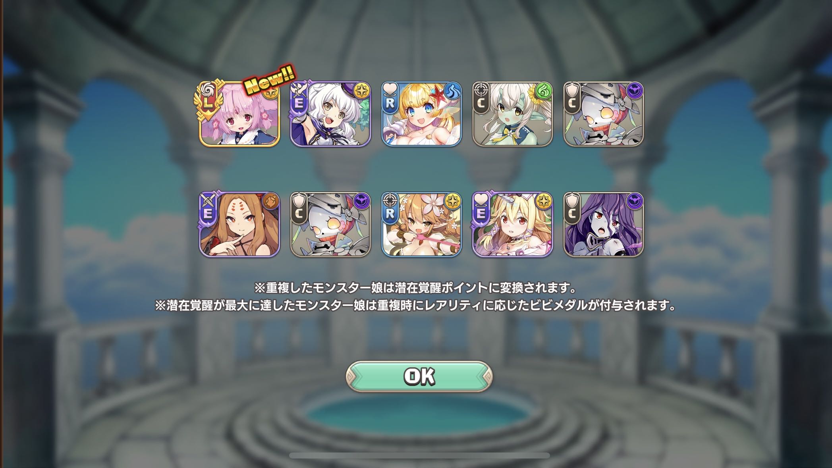Screen dimensions: 832x468
Task: Tap the New!! badge on first card
Action: pos(269,81)
